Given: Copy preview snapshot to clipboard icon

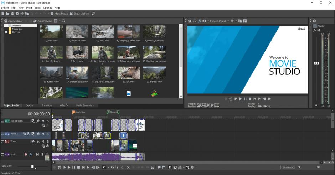Looking at the screenshot, I should pos(240,21).
